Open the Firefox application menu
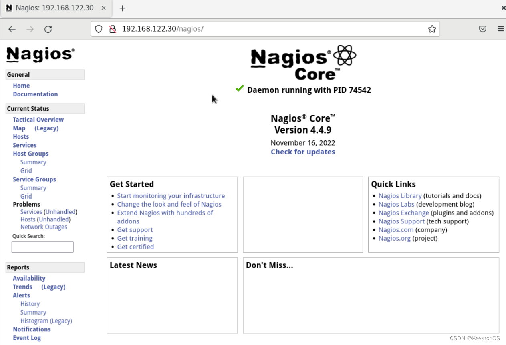The image size is (506, 345). coord(500,29)
